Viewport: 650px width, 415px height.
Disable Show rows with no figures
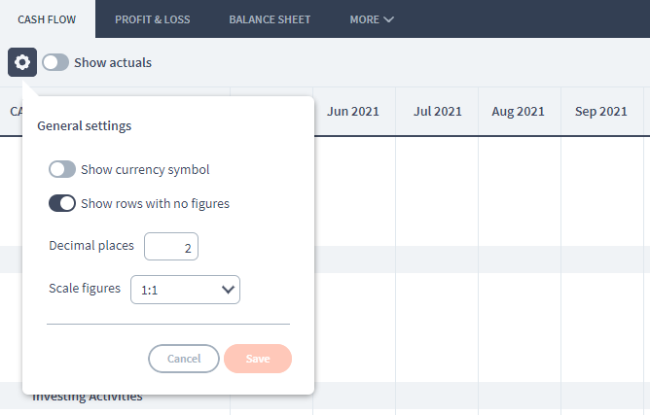[x=62, y=203]
